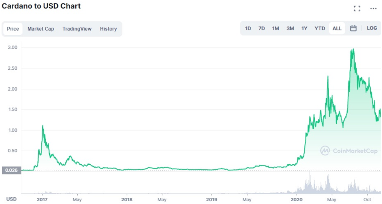
Task: Select the YTD range button
Action: click(x=320, y=28)
